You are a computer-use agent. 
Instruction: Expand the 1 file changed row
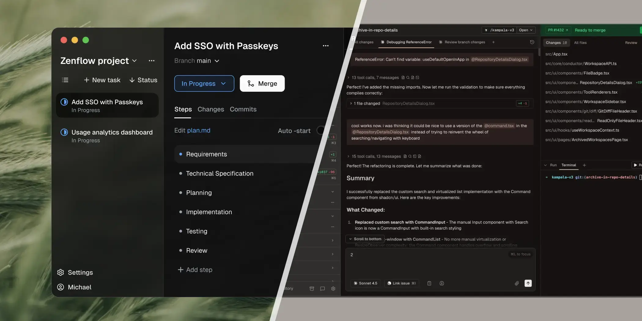click(x=440, y=103)
